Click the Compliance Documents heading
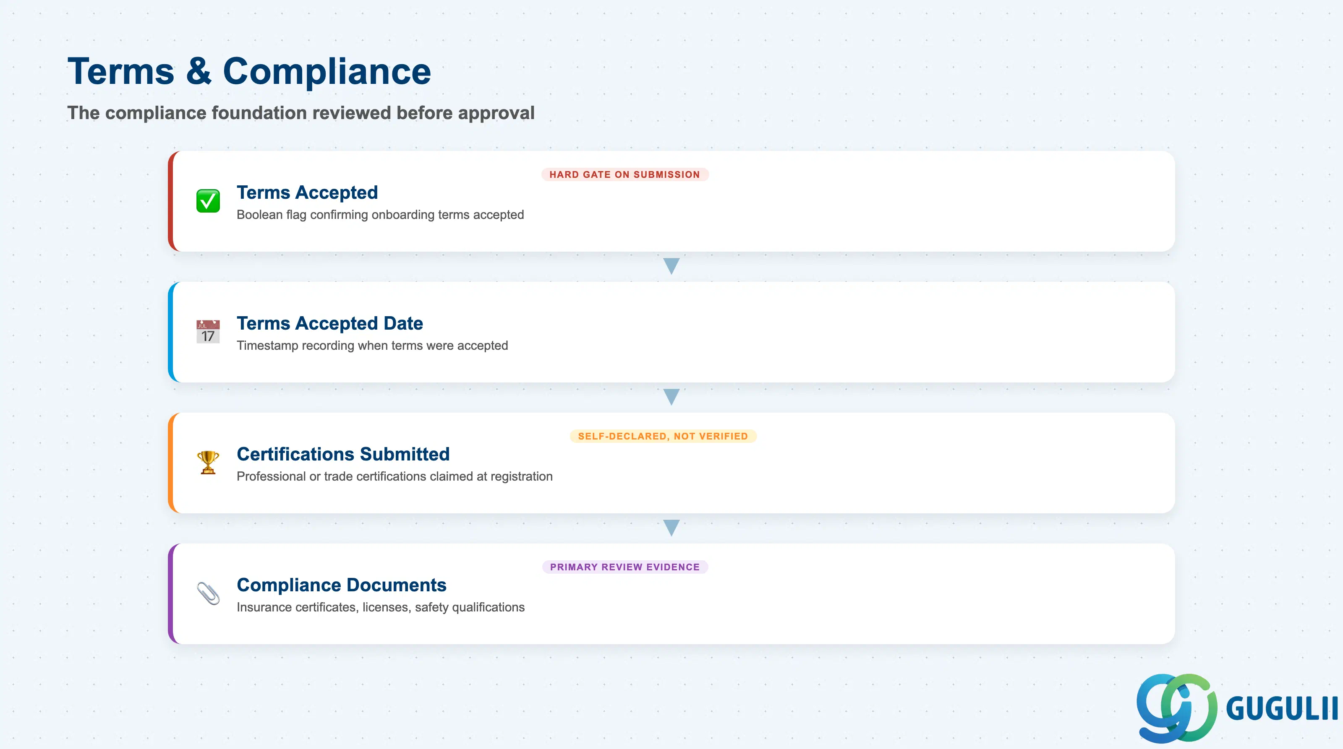The height and width of the screenshot is (749, 1343). (342, 585)
